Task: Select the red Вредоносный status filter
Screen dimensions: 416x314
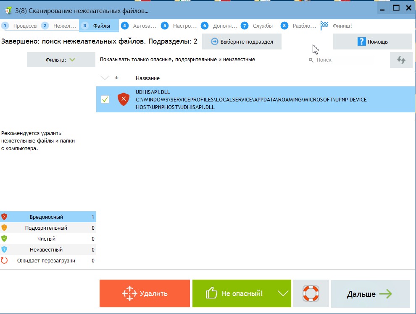Action: coord(47,217)
